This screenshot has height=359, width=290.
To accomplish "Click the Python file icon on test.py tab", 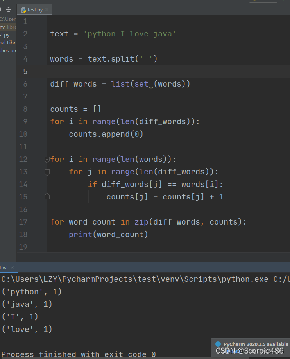I will pos(23,10).
